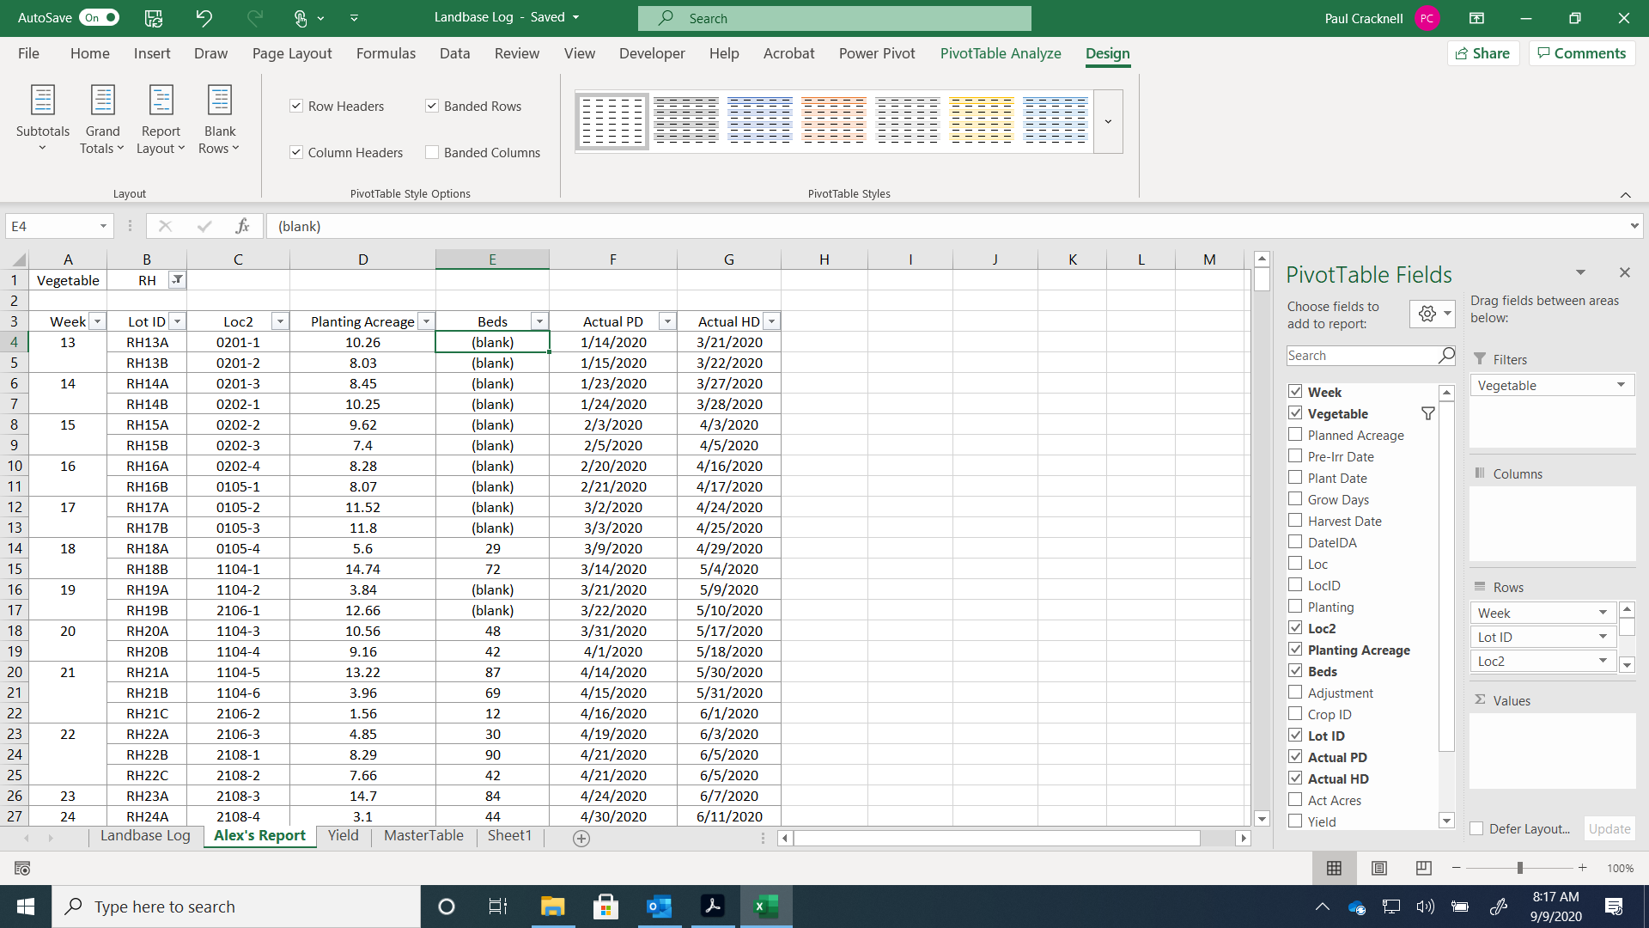
Task: Click the macro recording status bar icon
Action: click(x=23, y=869)
